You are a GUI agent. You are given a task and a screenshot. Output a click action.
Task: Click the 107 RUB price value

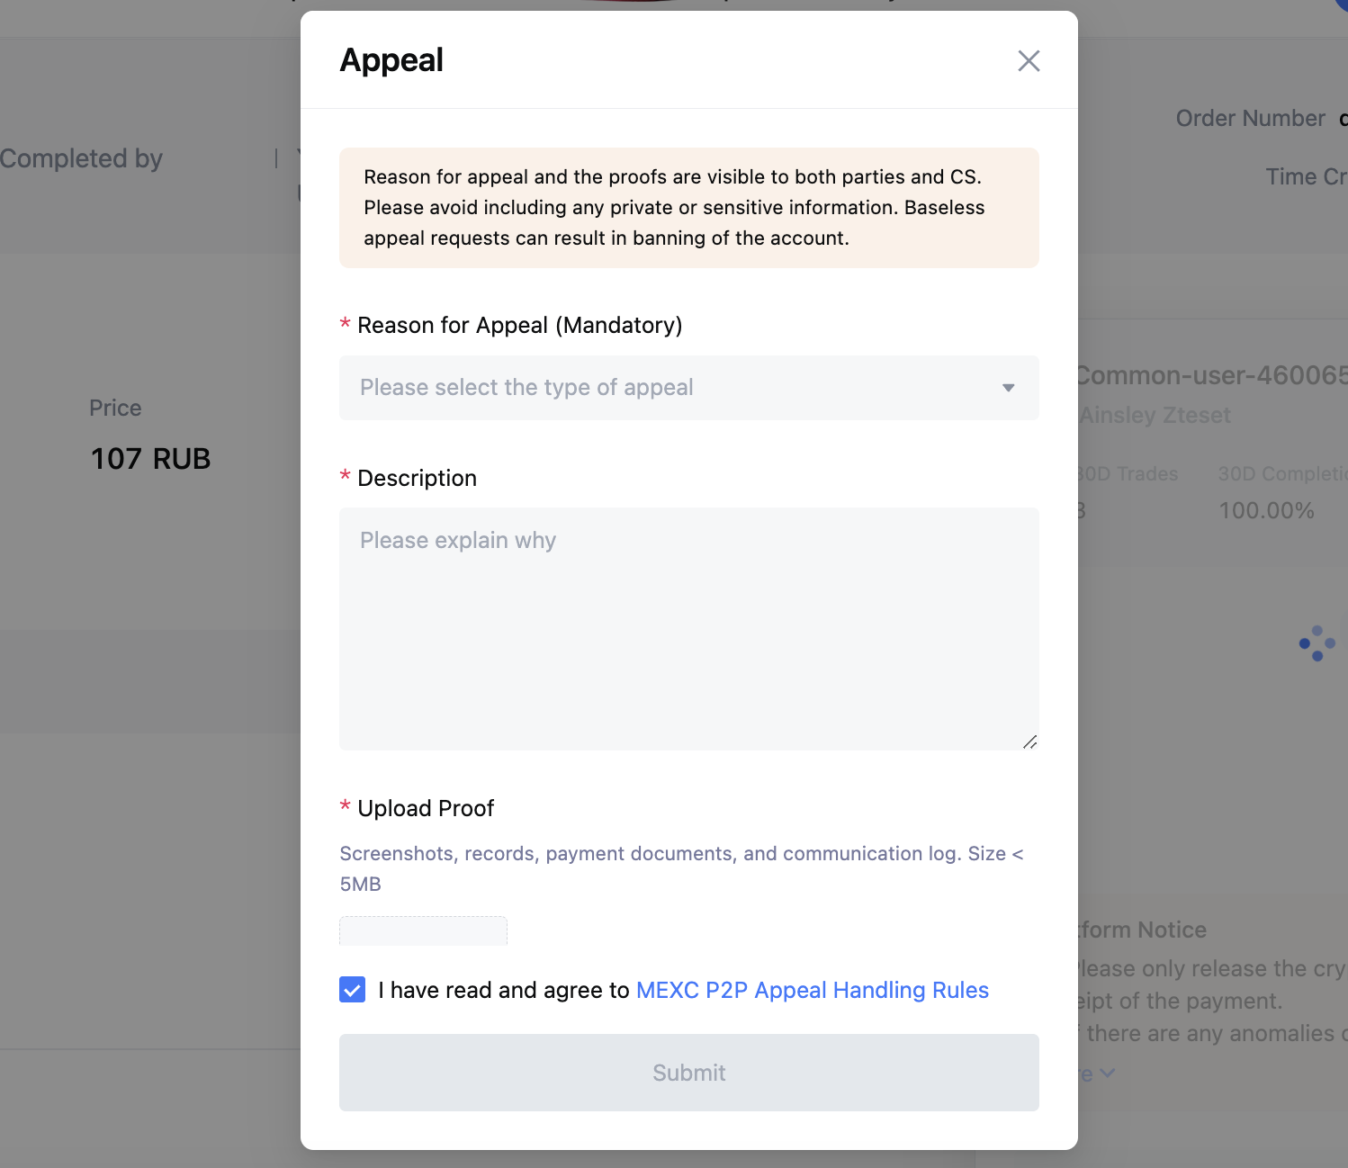(150, 459)
